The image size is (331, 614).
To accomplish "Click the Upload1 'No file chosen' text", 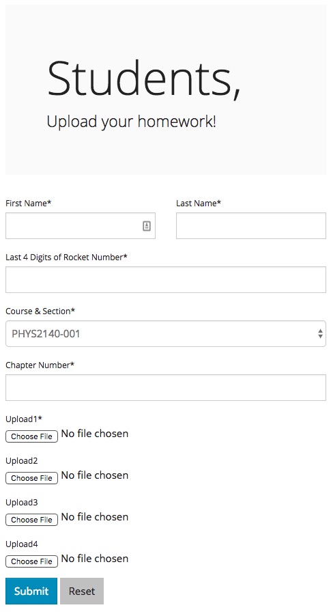I will 95,434.
